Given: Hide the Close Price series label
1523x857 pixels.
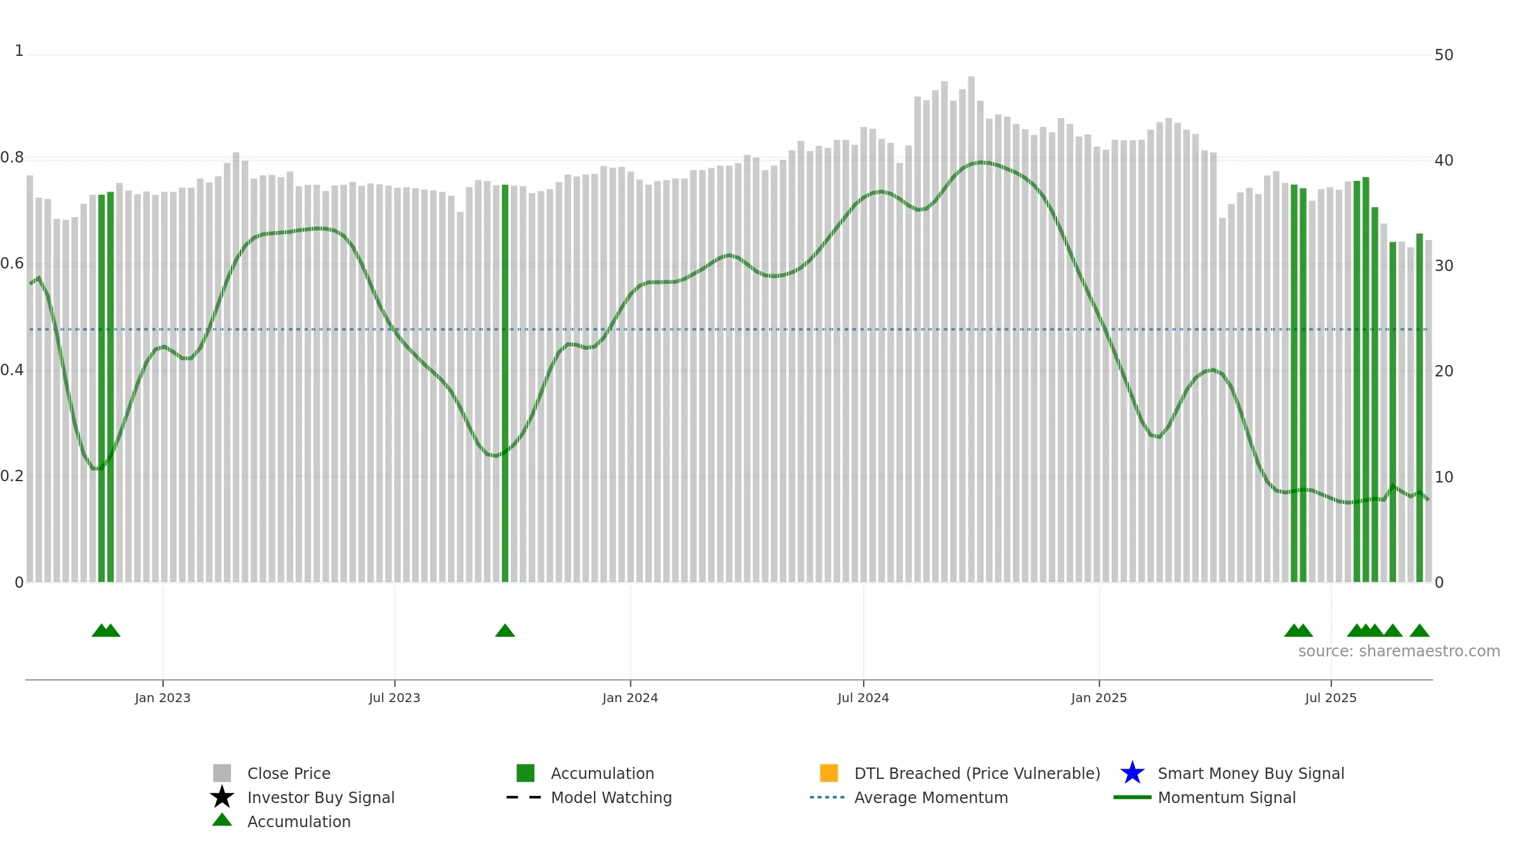Looking at the screenshot, I should pyautogui.click(x=289, y=773).
